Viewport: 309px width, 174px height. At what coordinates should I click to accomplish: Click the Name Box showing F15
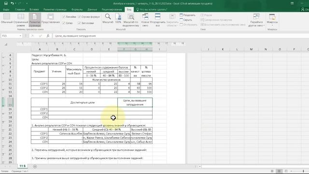point(10,36)
